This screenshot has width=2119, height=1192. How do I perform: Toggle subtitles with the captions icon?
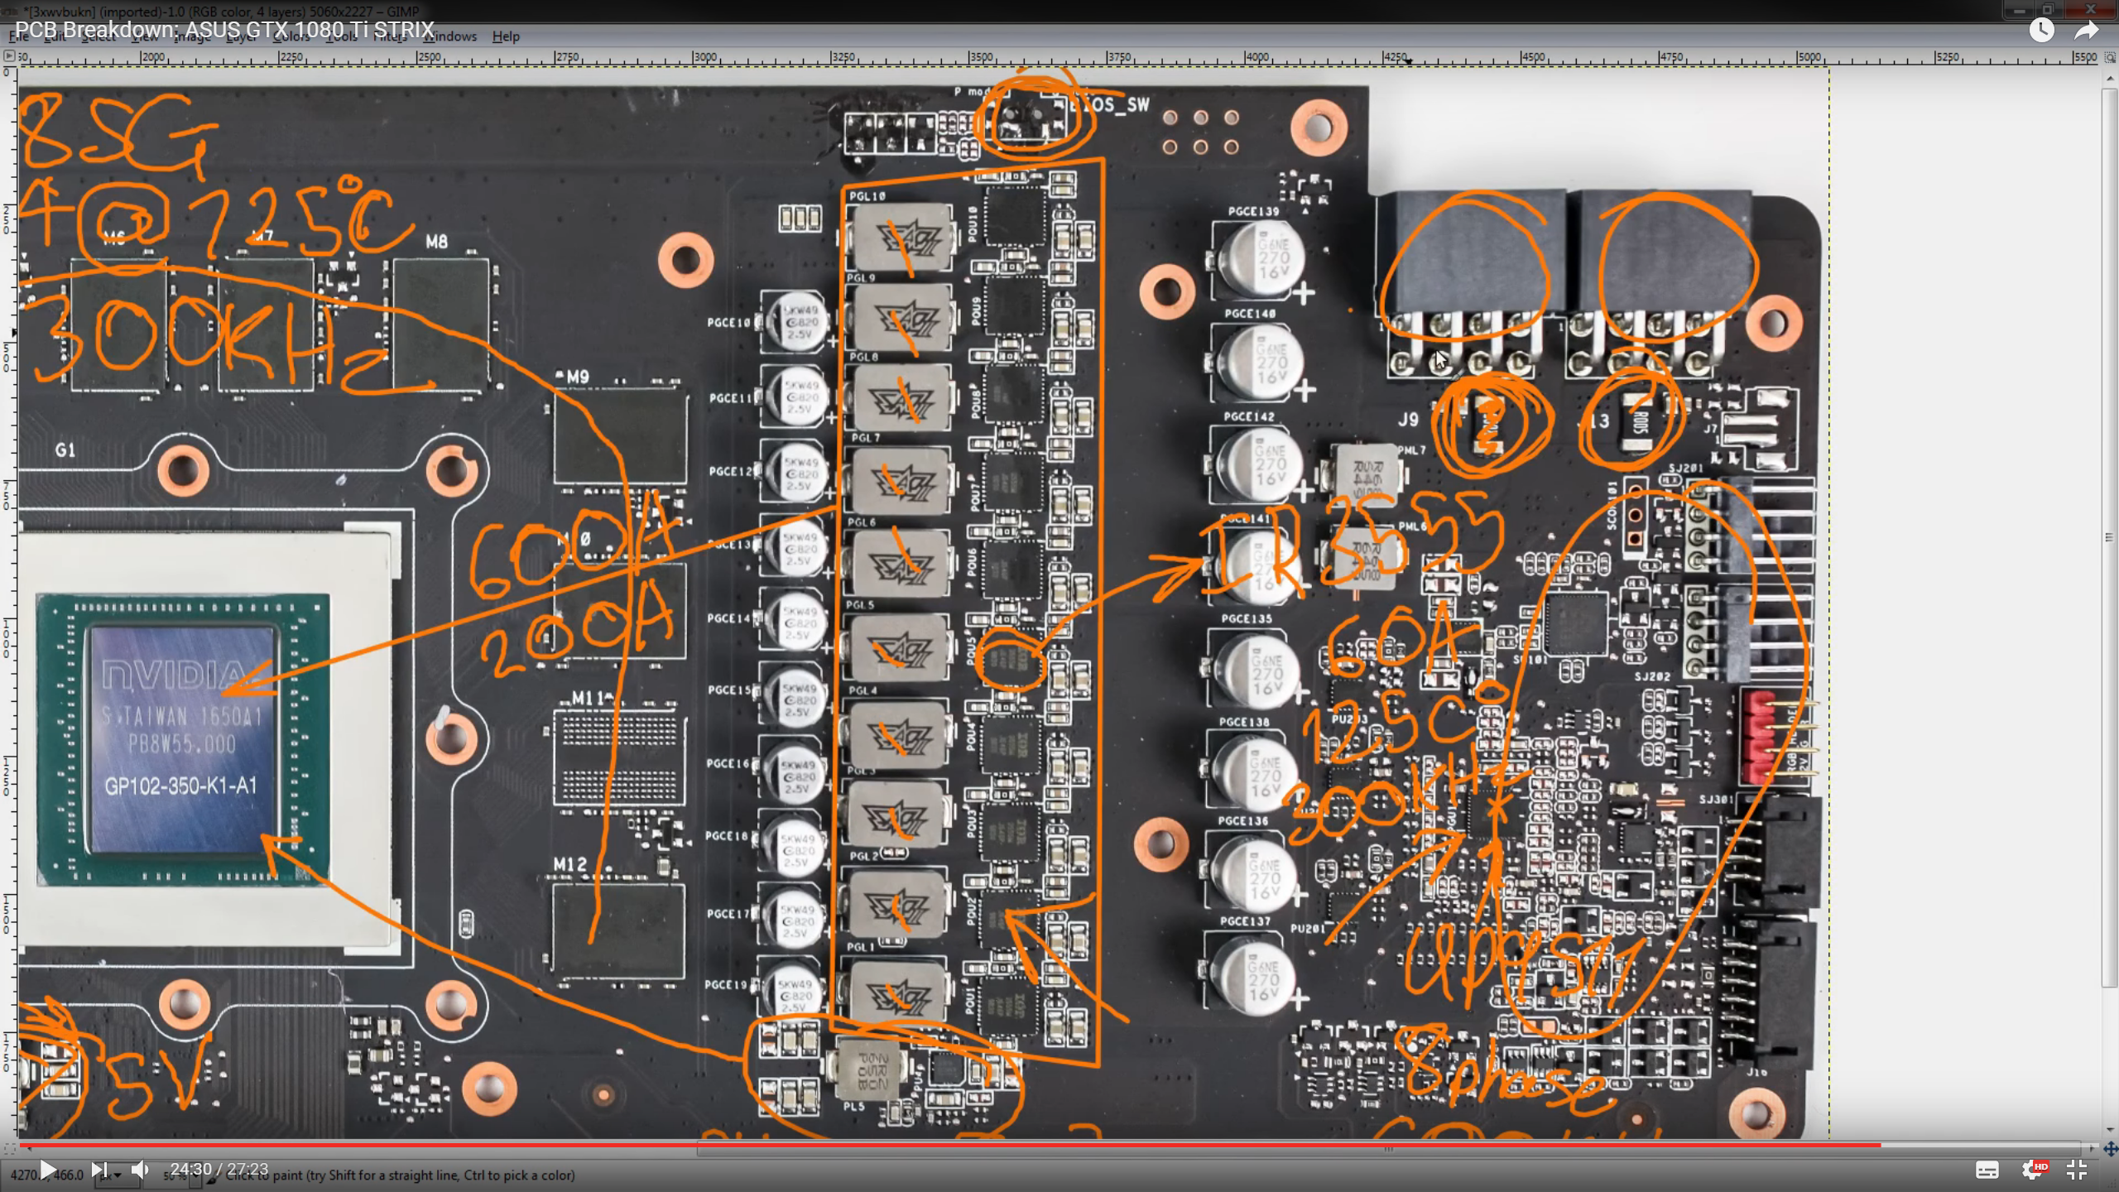coord(1987,1170)
